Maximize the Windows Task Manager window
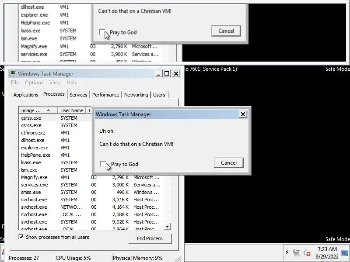Image resolution: width=350 pixels, height=262 pixels. (x=167, y=73)
